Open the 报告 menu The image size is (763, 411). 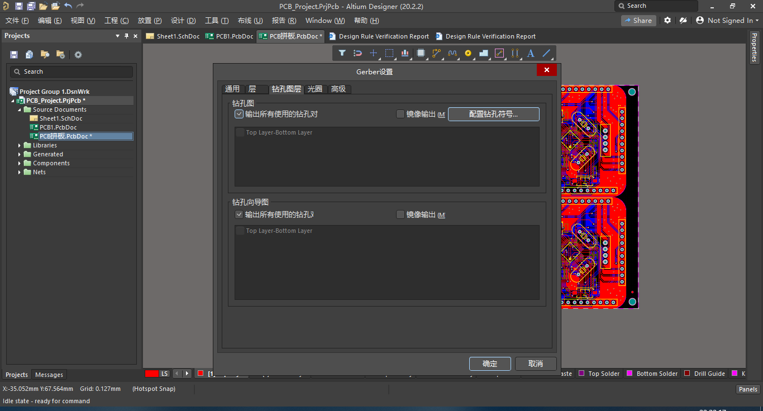point(284,21)
